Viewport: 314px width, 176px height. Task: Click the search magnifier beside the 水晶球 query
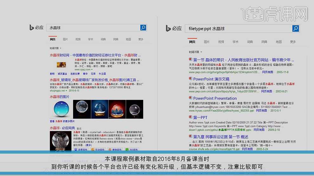pos(143,27)
